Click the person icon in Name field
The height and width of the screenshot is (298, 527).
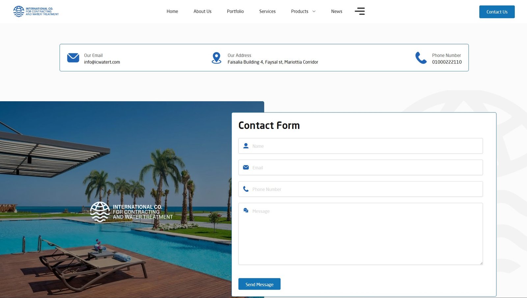(x=246, y=146)
